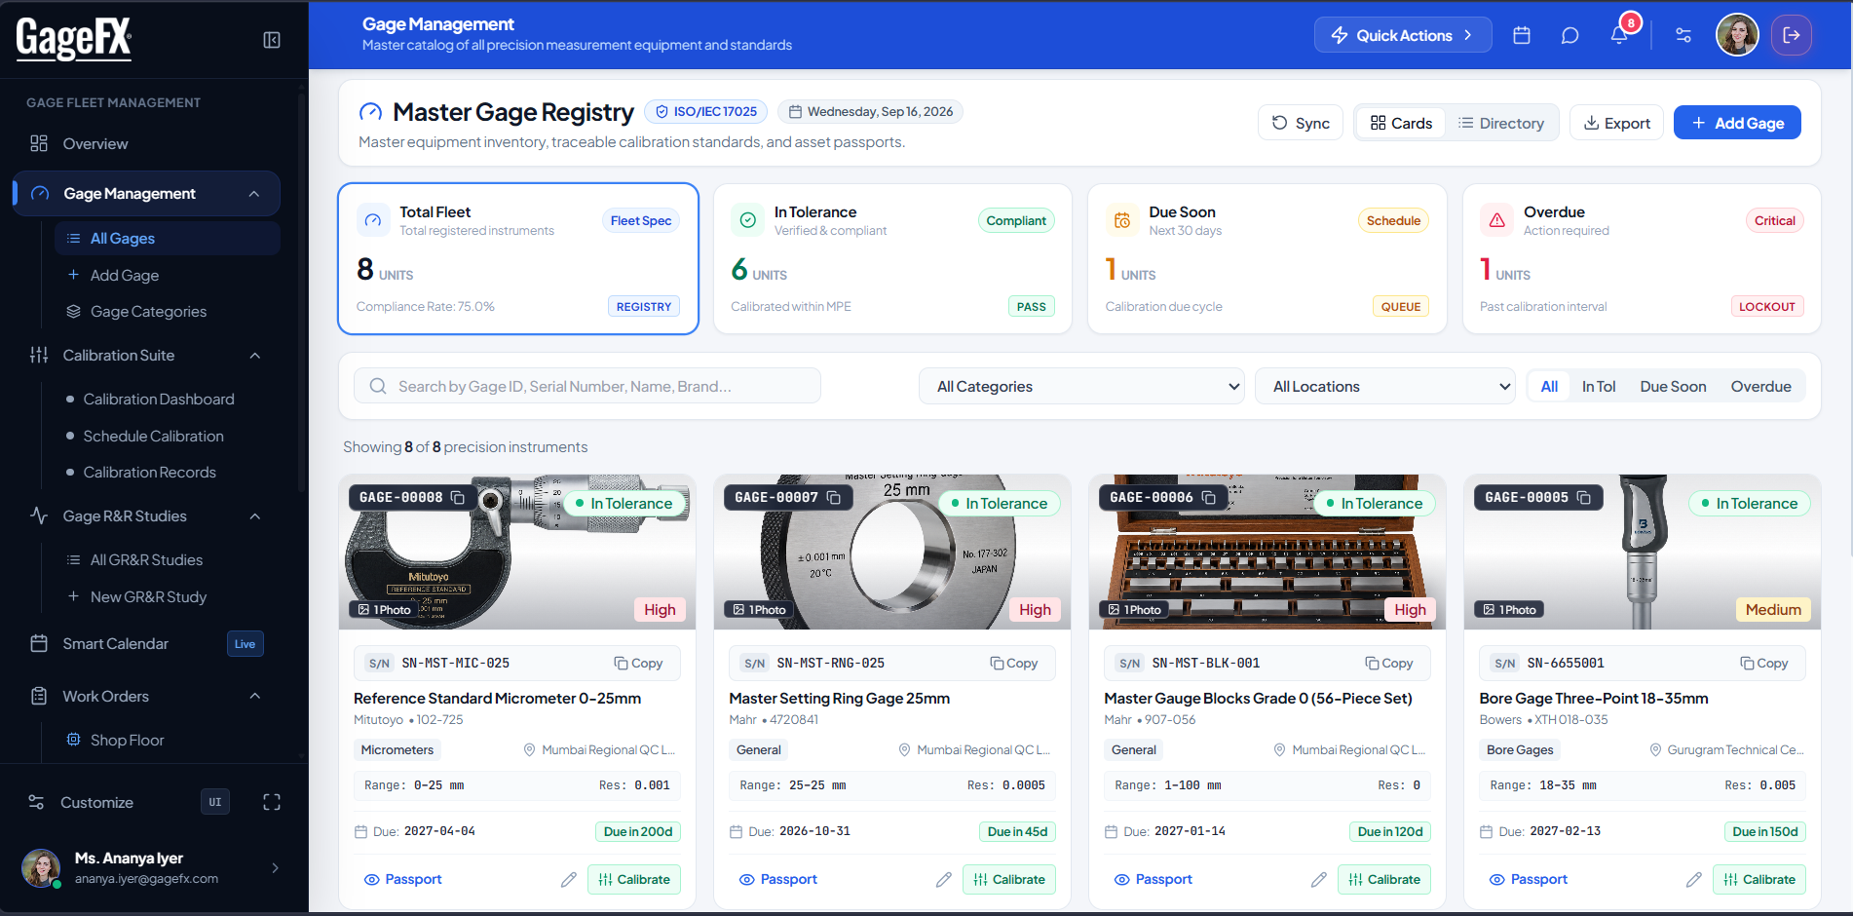Copy gage ID GAGE-00005

coord(1584,497)
